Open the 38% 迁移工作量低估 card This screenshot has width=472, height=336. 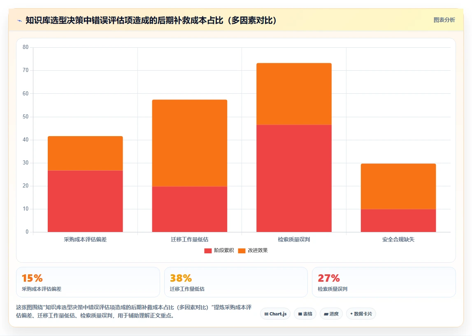tap(236, 282)
